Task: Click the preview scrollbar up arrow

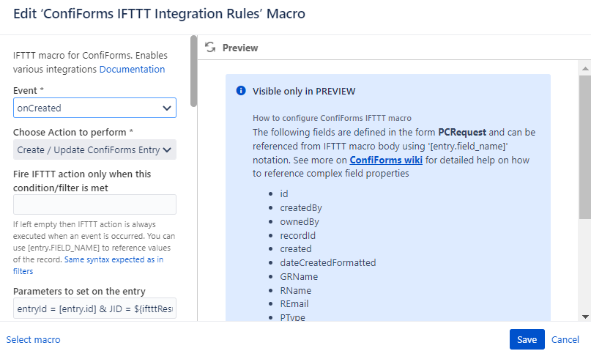Action: [x=584, y=67]
